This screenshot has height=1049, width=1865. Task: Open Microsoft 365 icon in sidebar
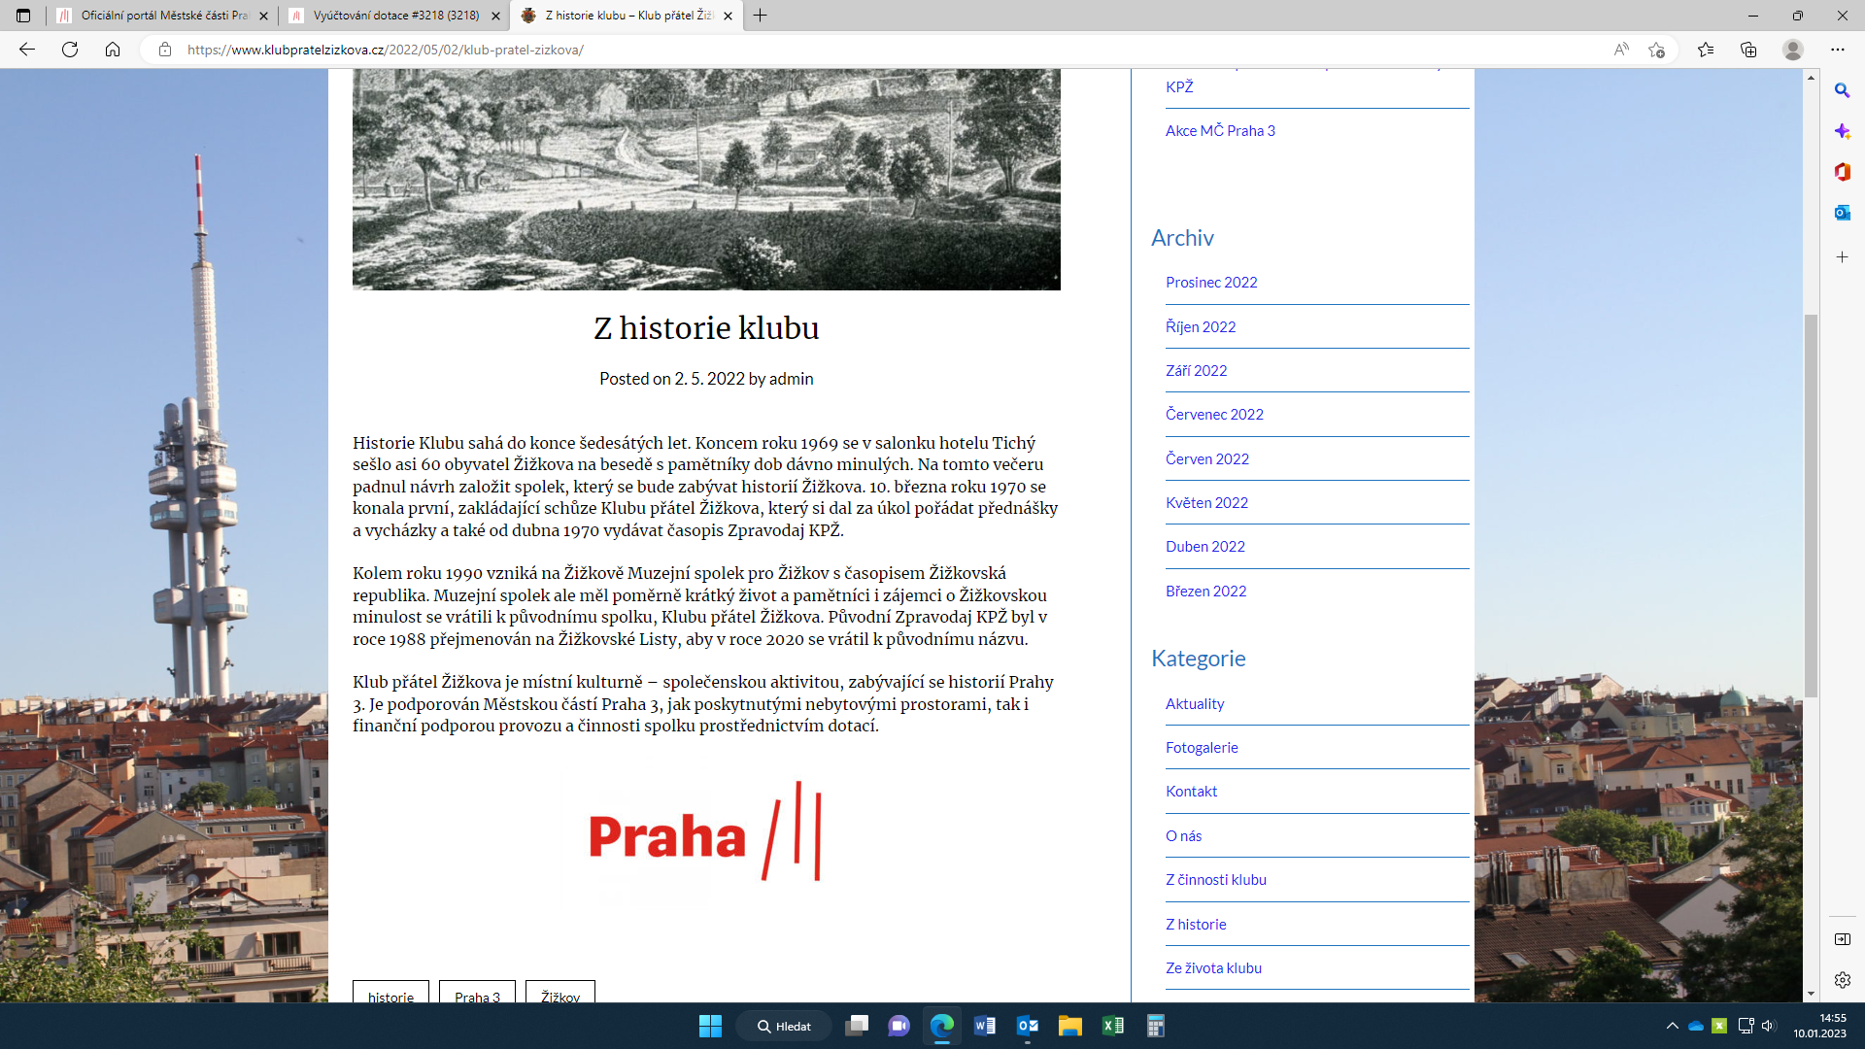(1842, 172)
